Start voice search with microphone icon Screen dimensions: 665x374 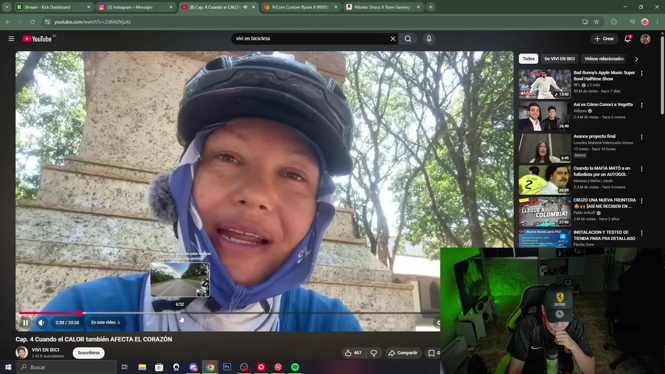429,38
